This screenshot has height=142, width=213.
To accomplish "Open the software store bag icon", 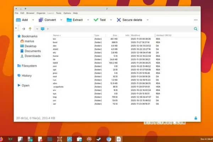I will [x=79, y=139].
